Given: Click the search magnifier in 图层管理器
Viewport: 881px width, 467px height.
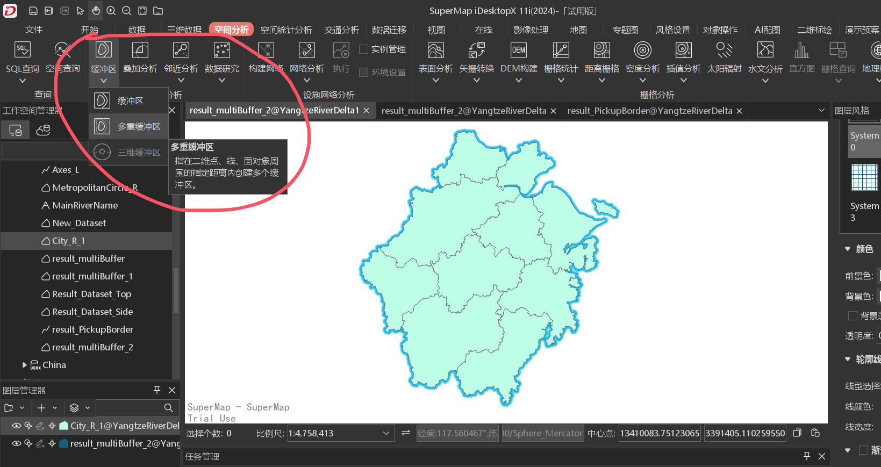Looking at the screenshot, I should click(168, 408).
